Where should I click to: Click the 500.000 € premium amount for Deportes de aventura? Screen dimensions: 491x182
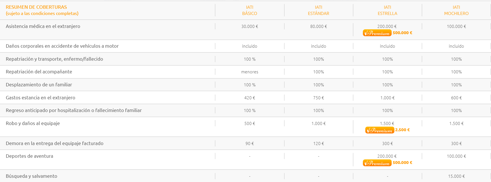tap(402, 163)
